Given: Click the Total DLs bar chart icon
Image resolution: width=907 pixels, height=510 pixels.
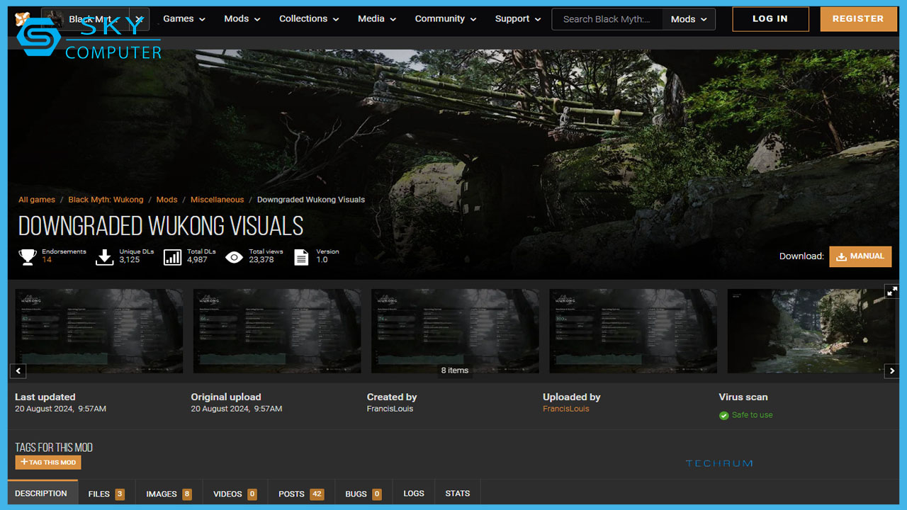Looking at the screenshot, I should (172, 256).
